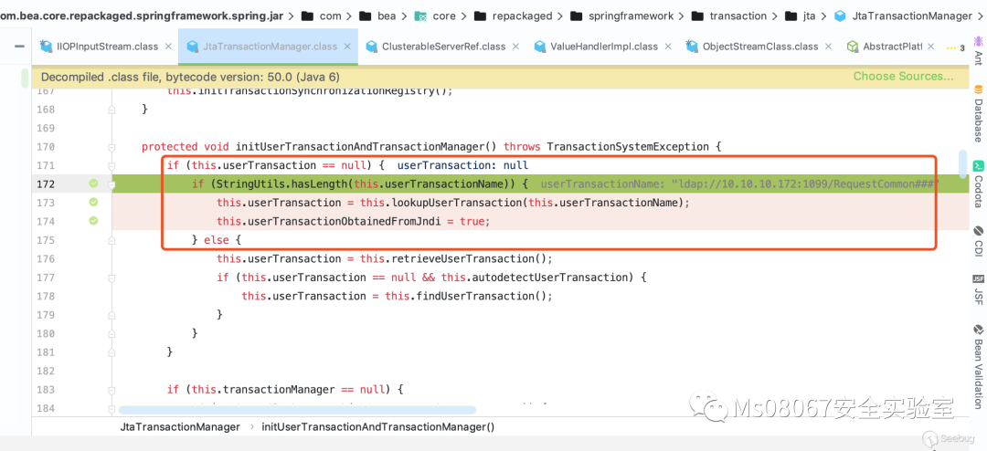Close the ObjectStreamClass.class tab
This screenshot has height=451, width=987.
pos(829,47)
